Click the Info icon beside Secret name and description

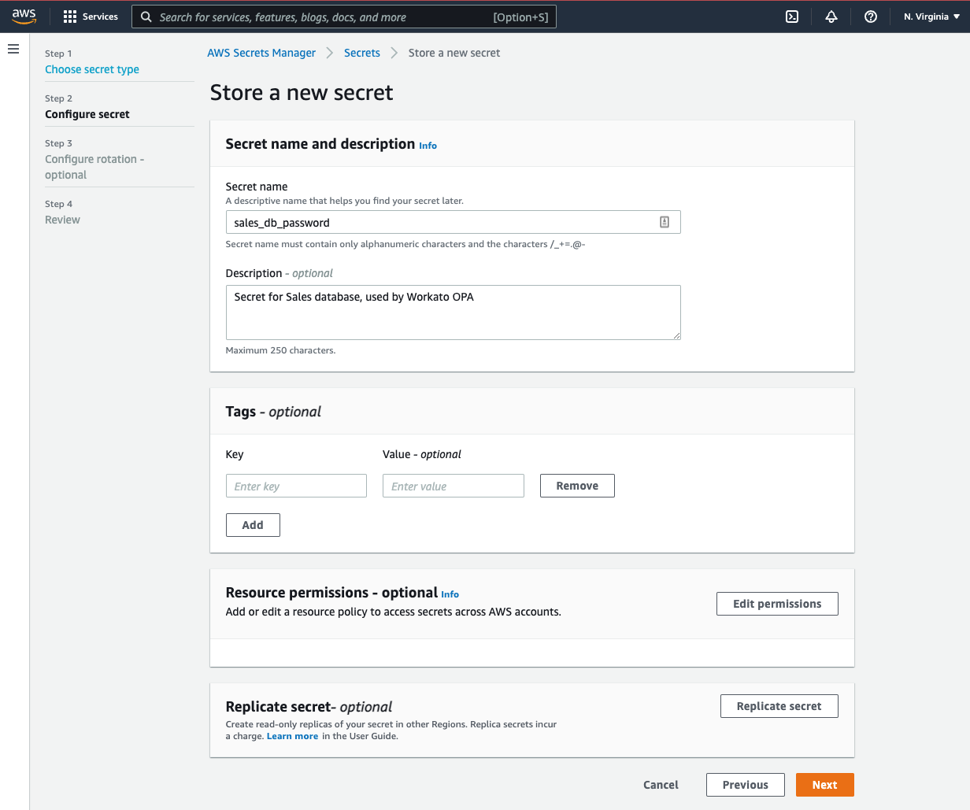coord(428,146)
